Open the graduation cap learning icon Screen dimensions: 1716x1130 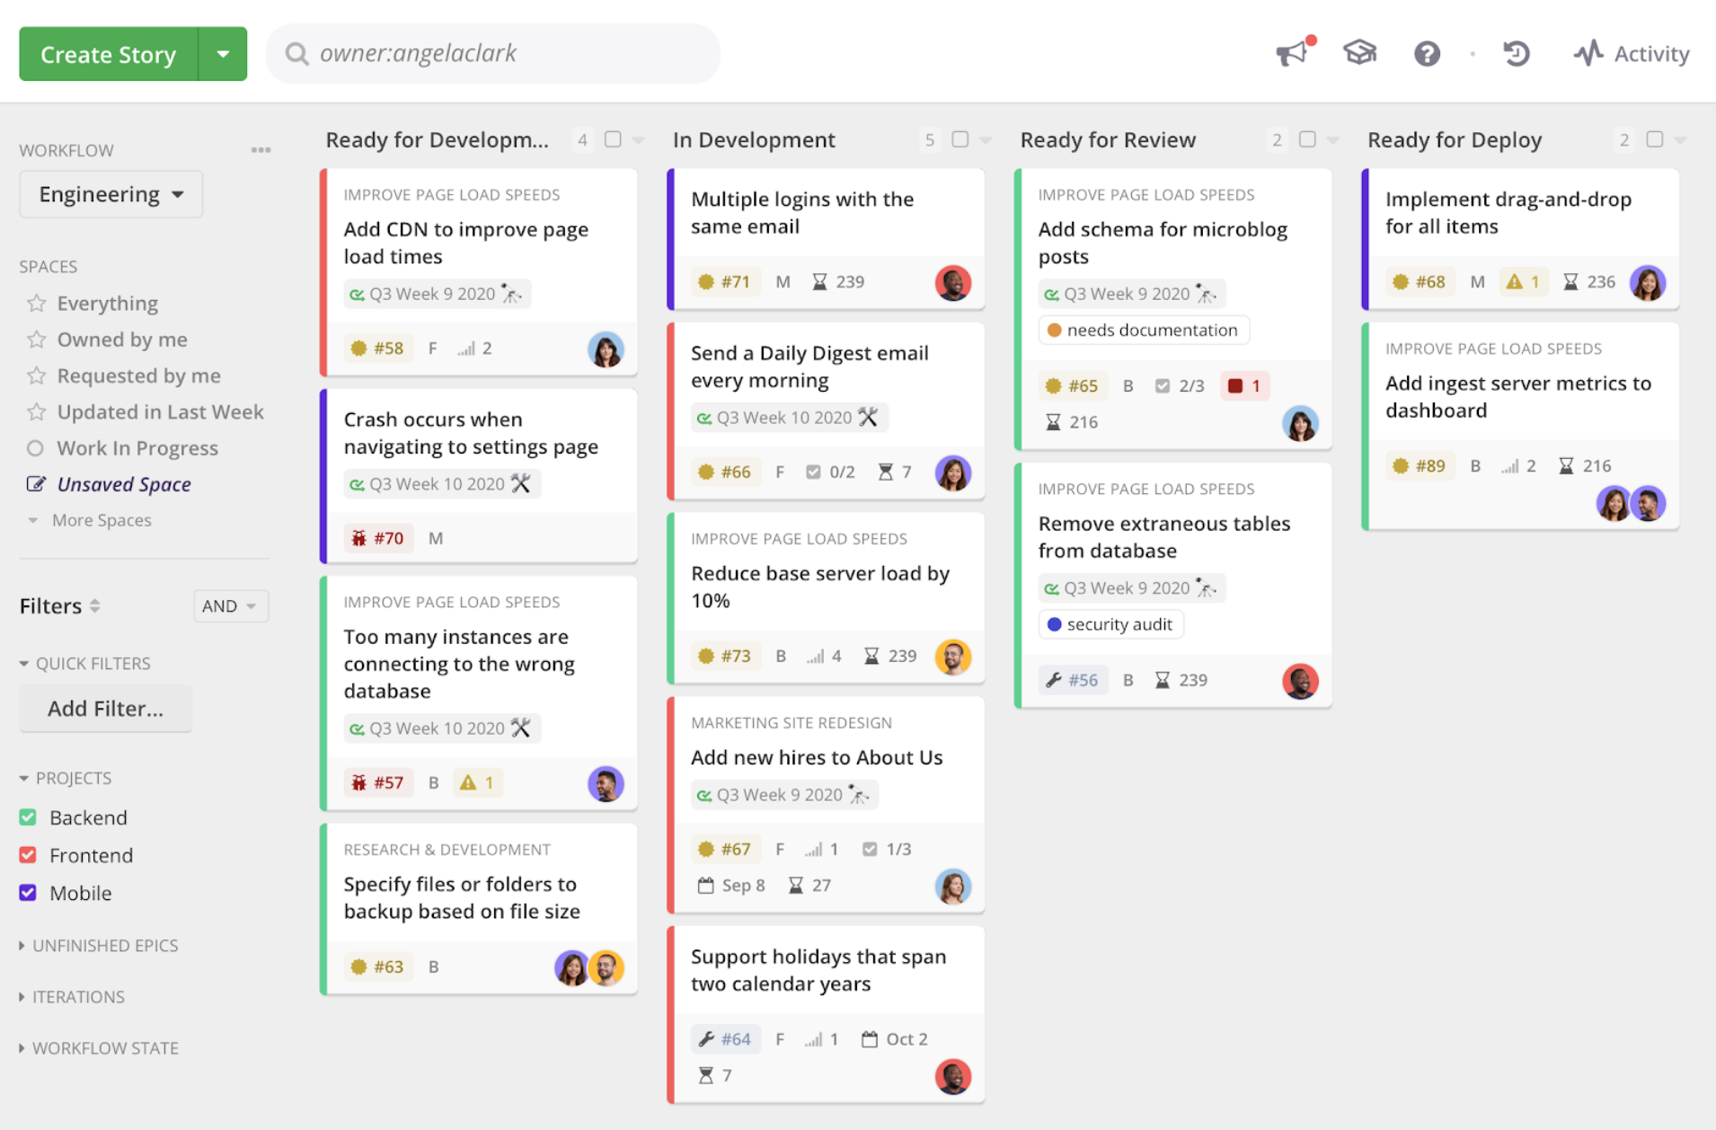1359,54
